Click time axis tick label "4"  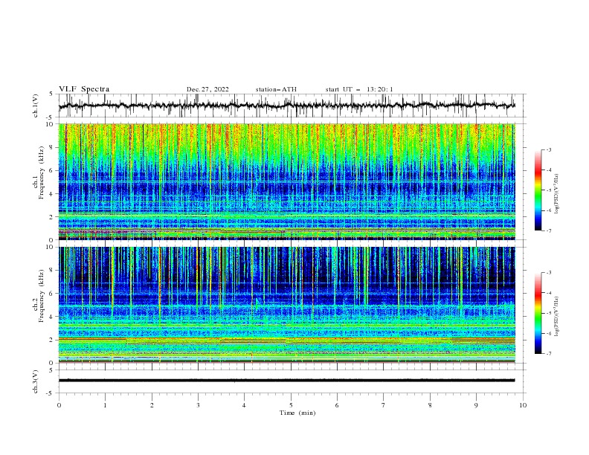click(244, 405)
